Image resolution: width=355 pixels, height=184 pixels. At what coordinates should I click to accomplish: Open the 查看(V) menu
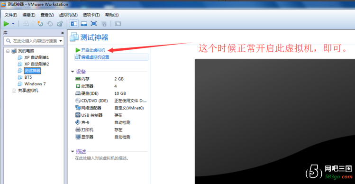point(47,15)
